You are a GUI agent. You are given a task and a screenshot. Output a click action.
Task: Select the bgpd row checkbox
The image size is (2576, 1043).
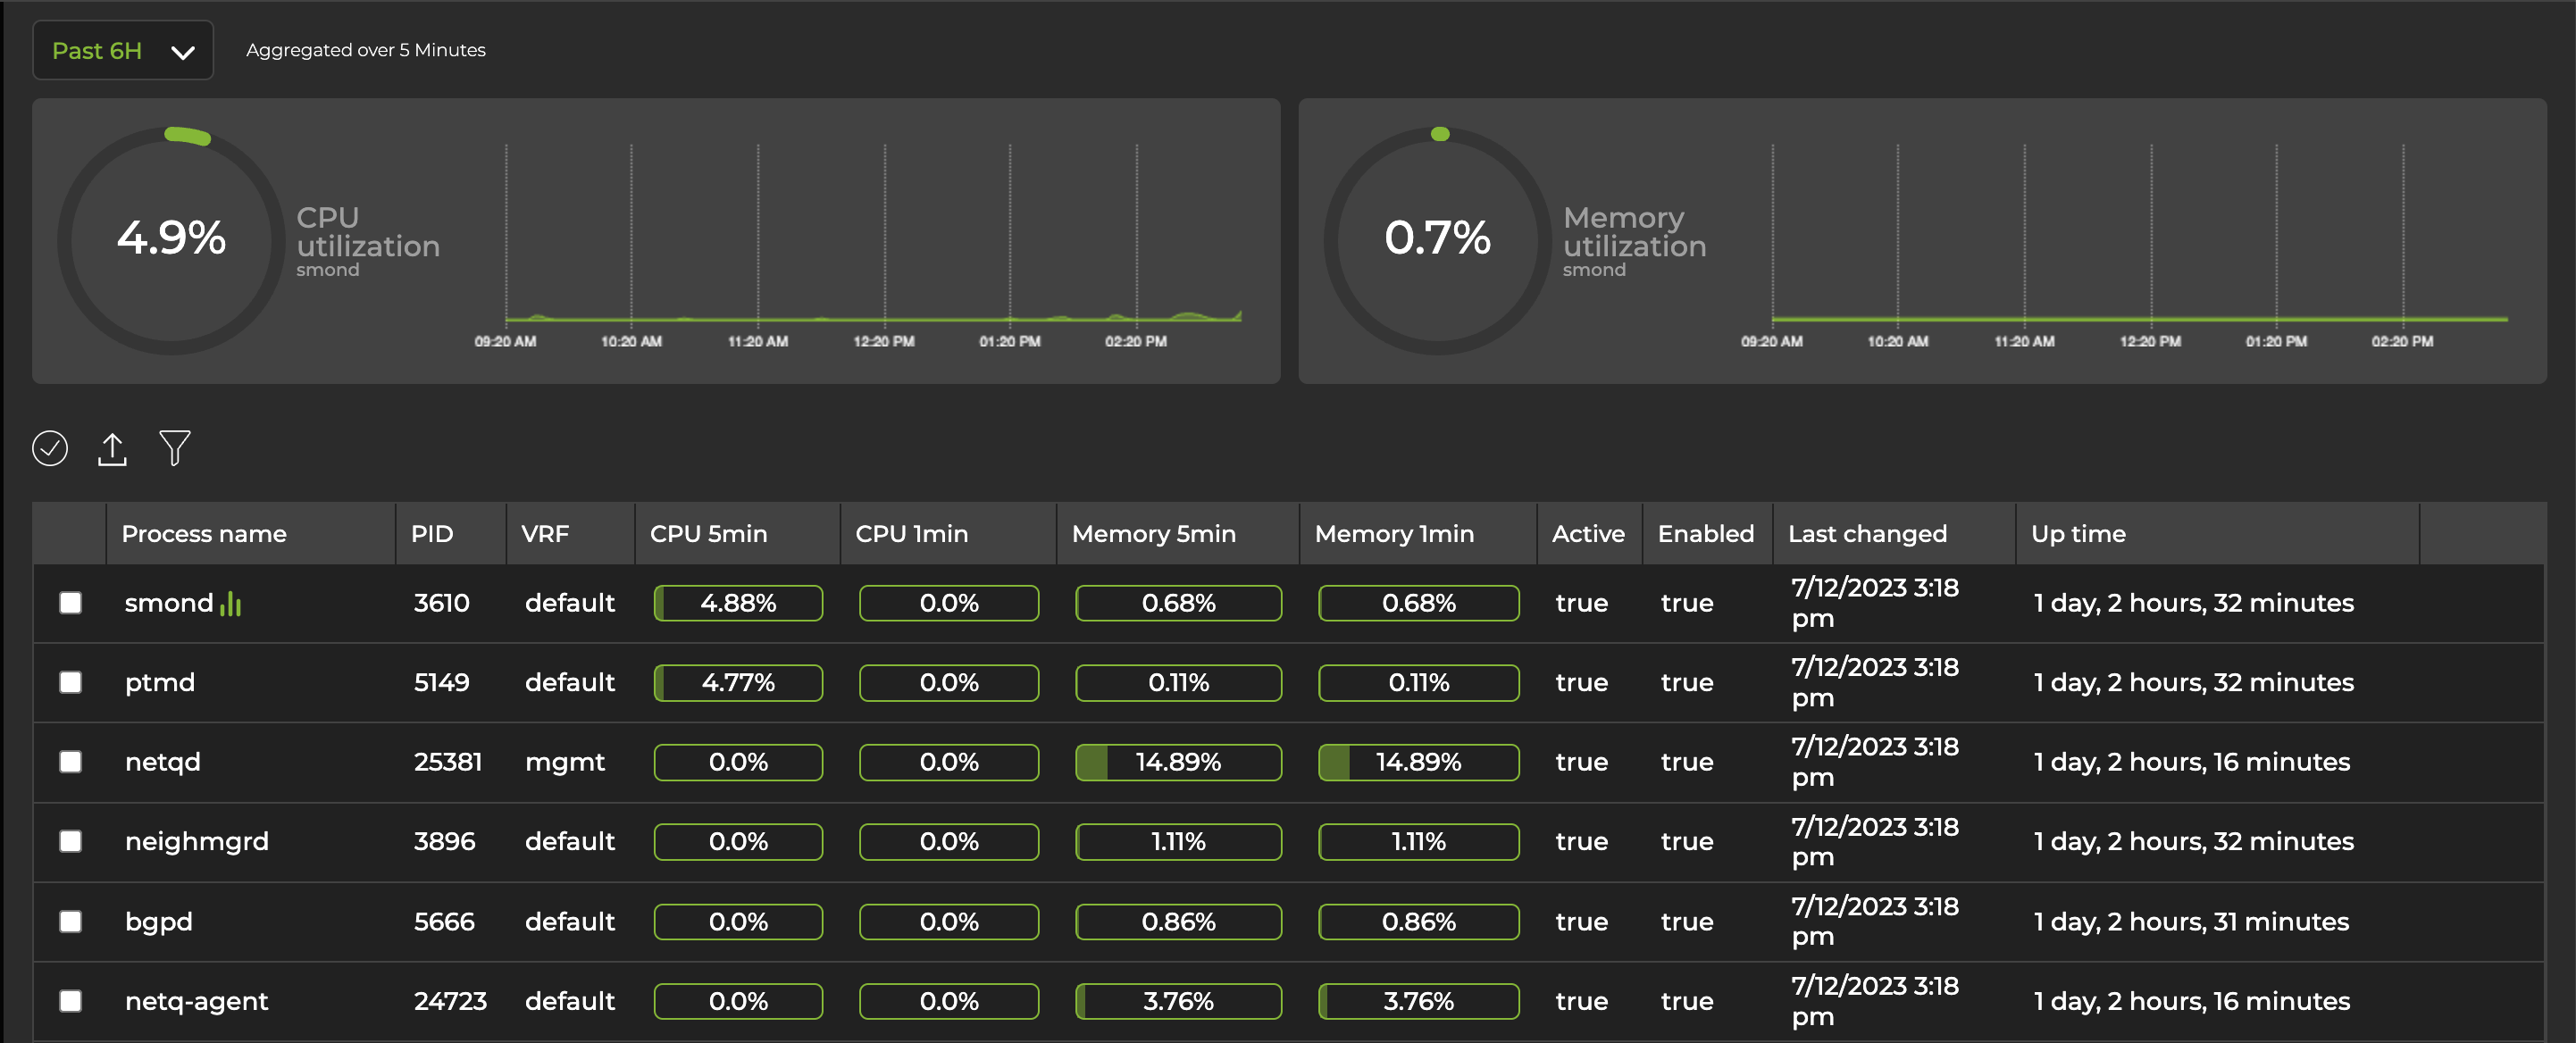click(x=71, y=921)
